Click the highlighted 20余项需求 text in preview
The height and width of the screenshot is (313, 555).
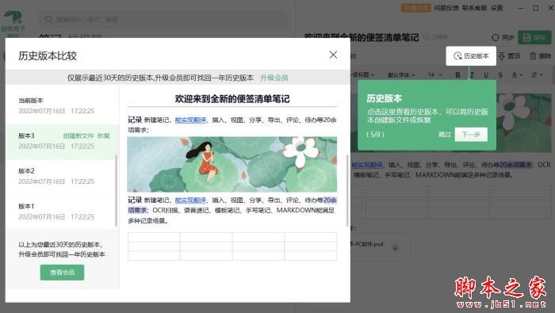(x=330, y=200)
